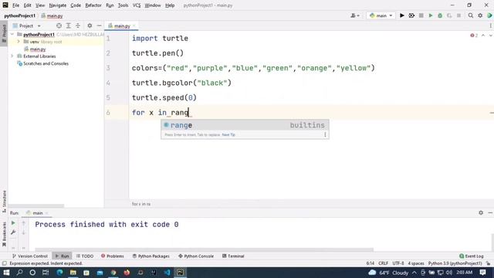This screenshot has width=494, height=278.
Task: Open the Bookmarks side tab
Action: click(4, 234)
